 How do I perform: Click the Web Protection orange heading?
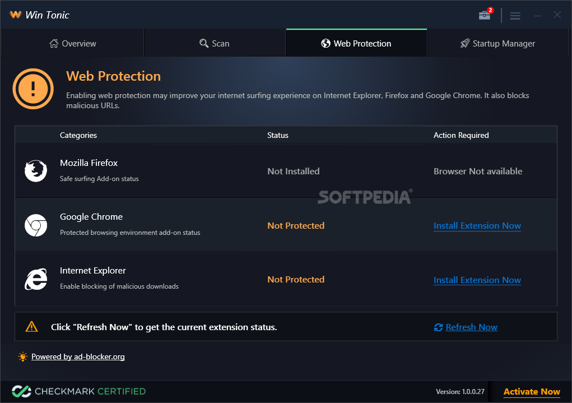(x=114, y=76)
